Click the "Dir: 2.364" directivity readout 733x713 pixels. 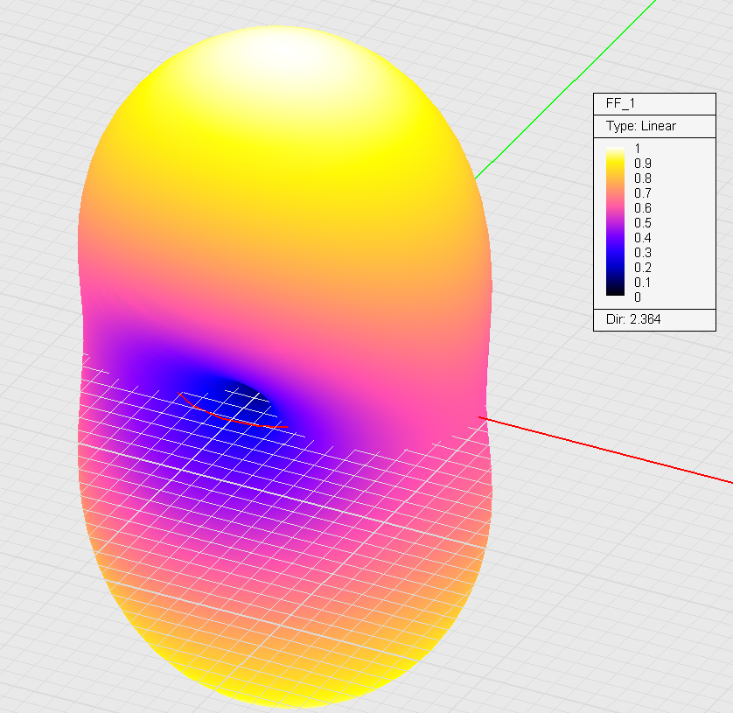633,319
